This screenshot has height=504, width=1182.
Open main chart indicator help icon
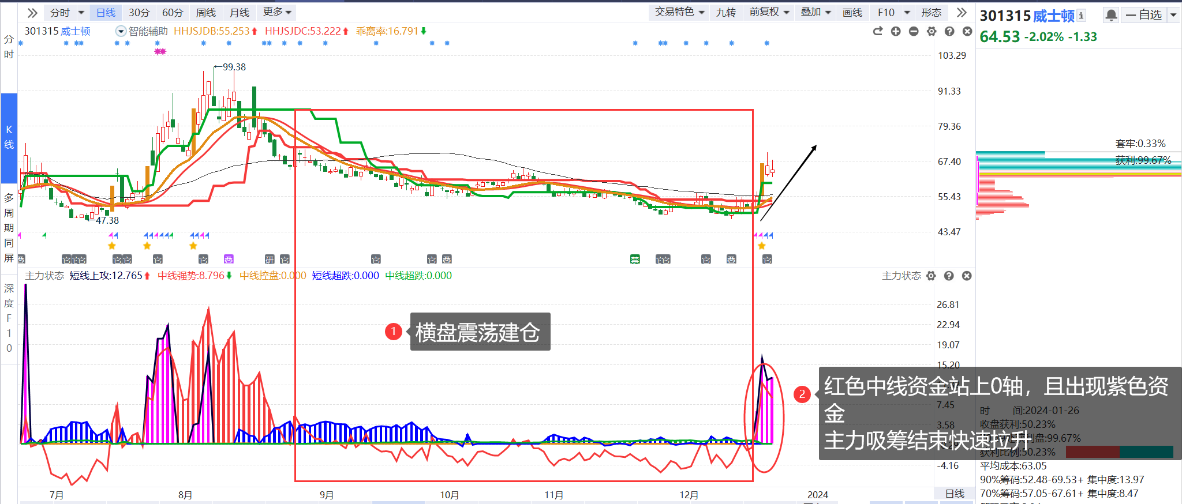point(949,31)
